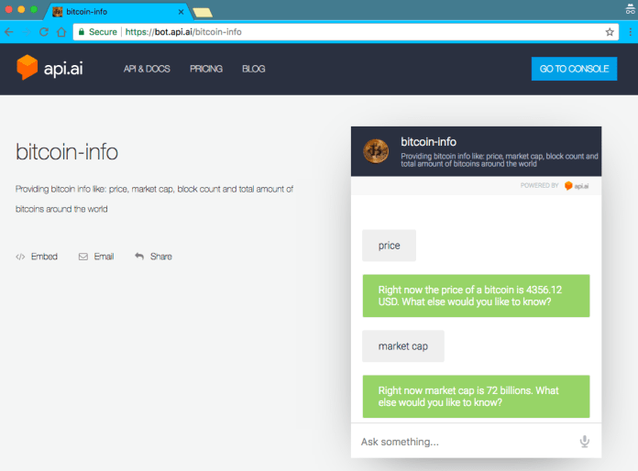Open the BLOG page

[254, 69]
